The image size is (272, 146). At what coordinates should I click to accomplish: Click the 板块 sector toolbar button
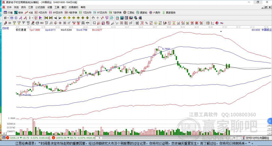[19, 13]
